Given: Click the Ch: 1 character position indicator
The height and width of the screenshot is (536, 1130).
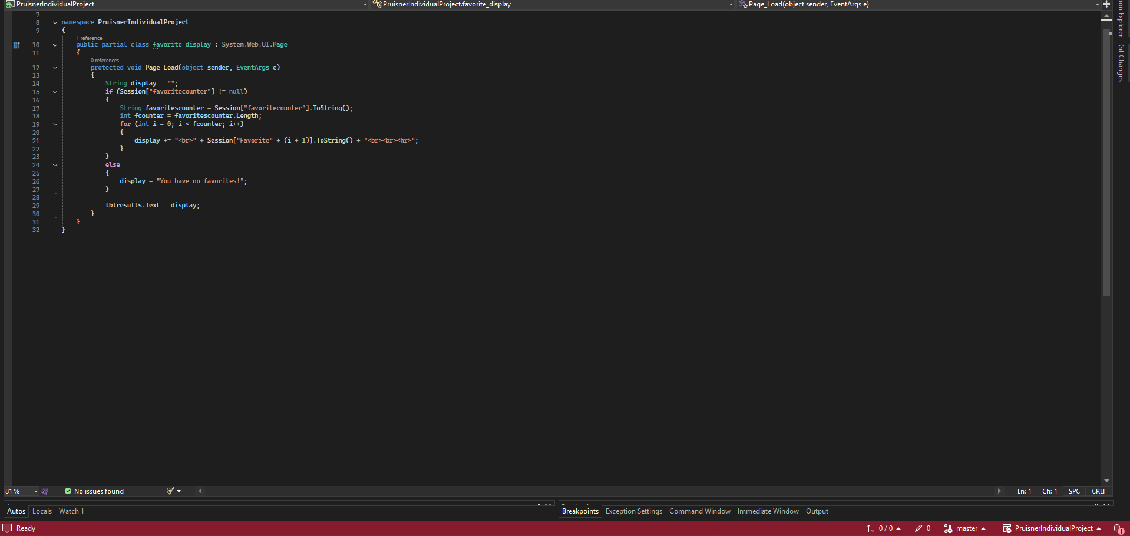Looking at the screenshot, I should point(1049,491).
